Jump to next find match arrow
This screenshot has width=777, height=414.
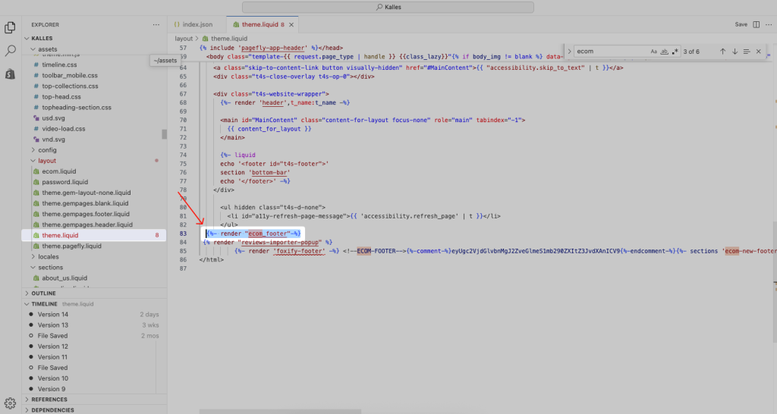coord(735,52)
